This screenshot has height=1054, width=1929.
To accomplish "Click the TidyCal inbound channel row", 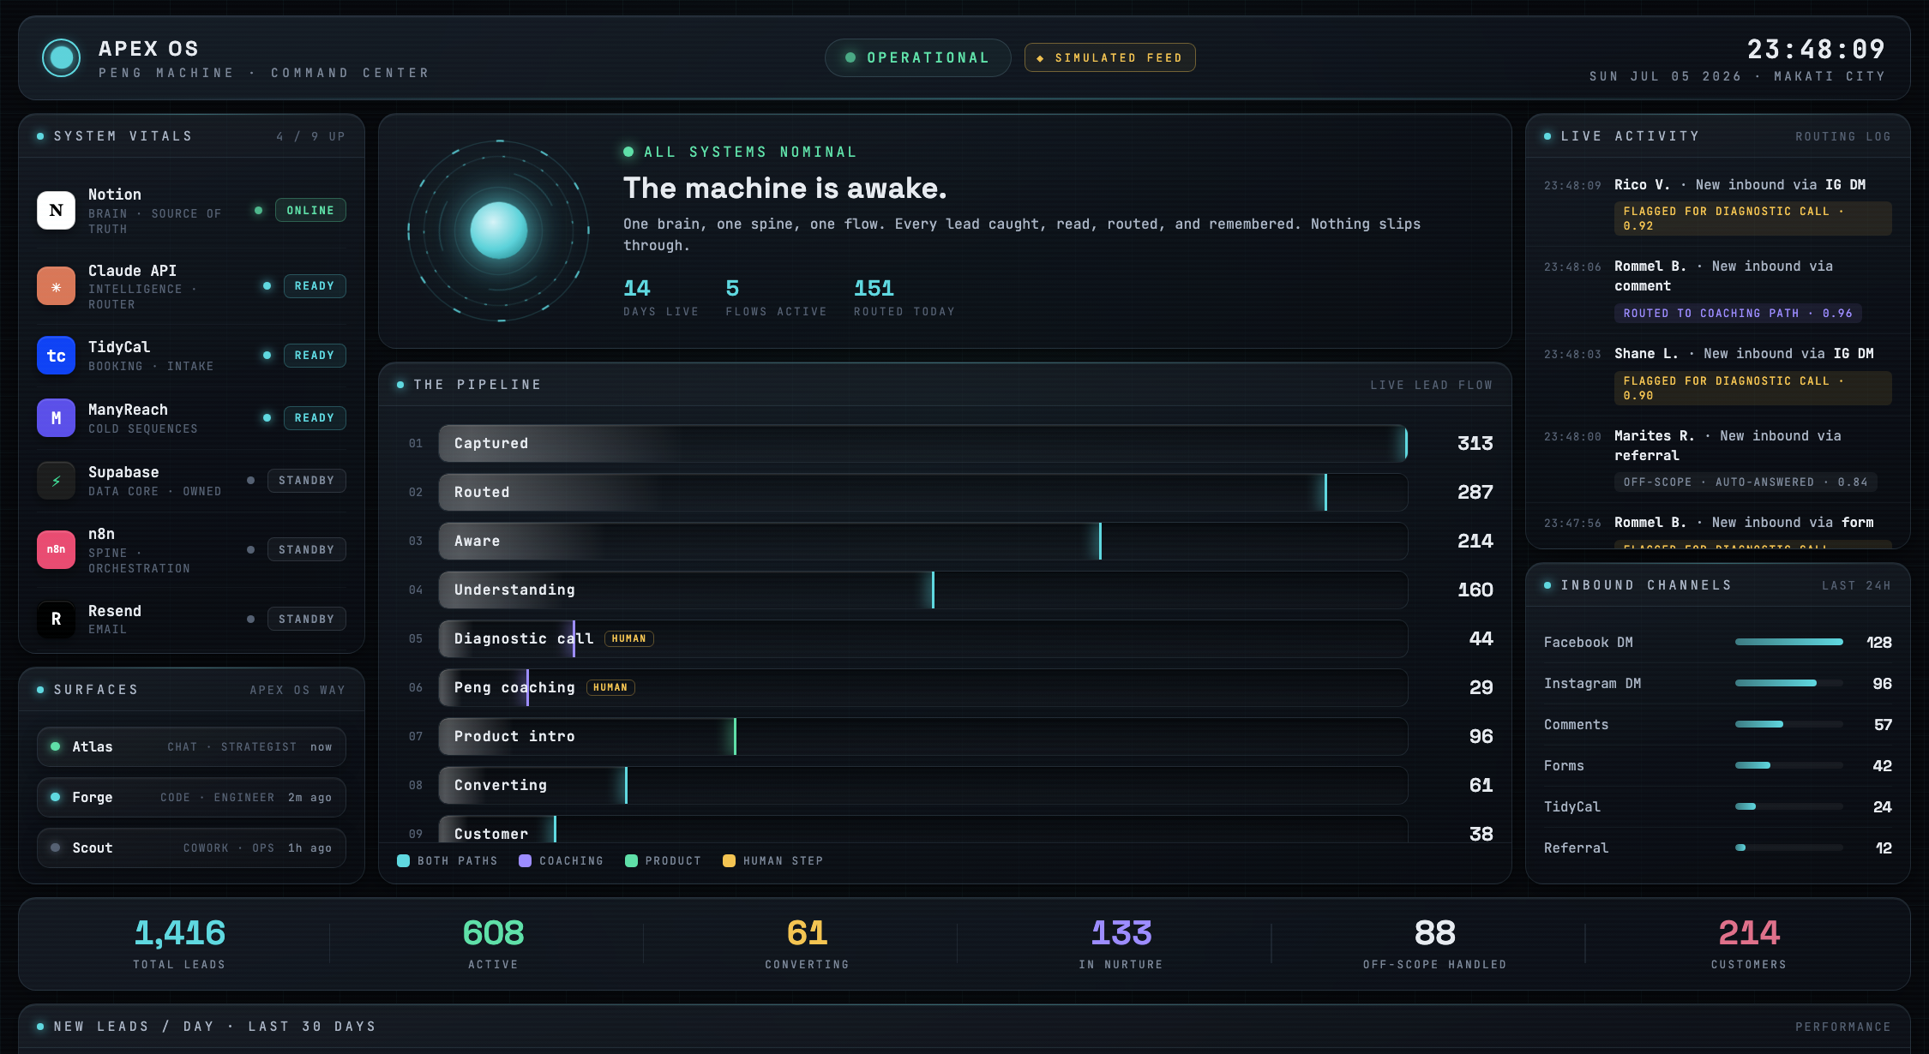I will point(1717,806).
